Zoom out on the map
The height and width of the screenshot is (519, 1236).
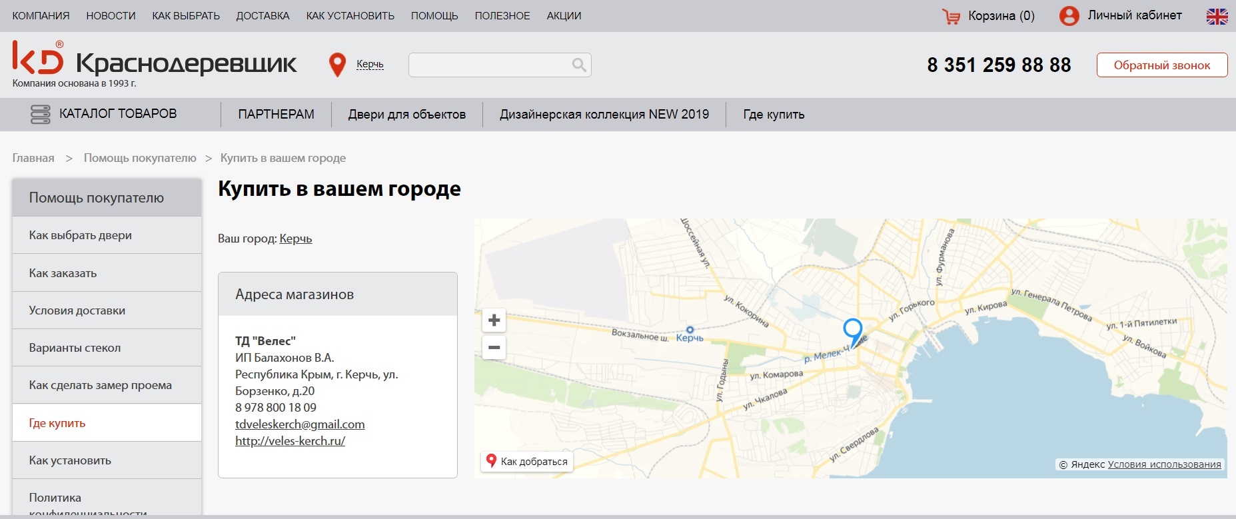(x=494, y=348)
